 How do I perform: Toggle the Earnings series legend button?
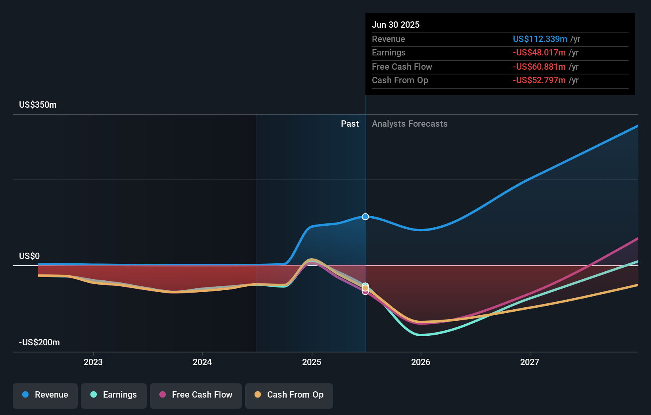[114, 396]
